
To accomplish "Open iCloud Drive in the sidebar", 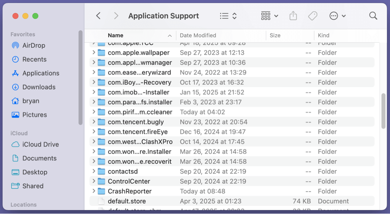I will click(35, 144).
